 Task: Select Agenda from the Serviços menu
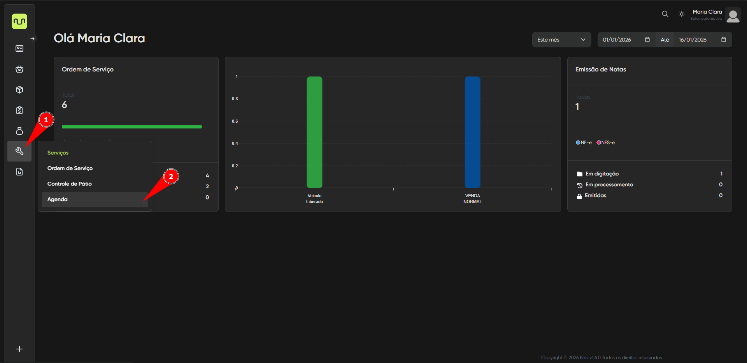[x=57, y=199]
